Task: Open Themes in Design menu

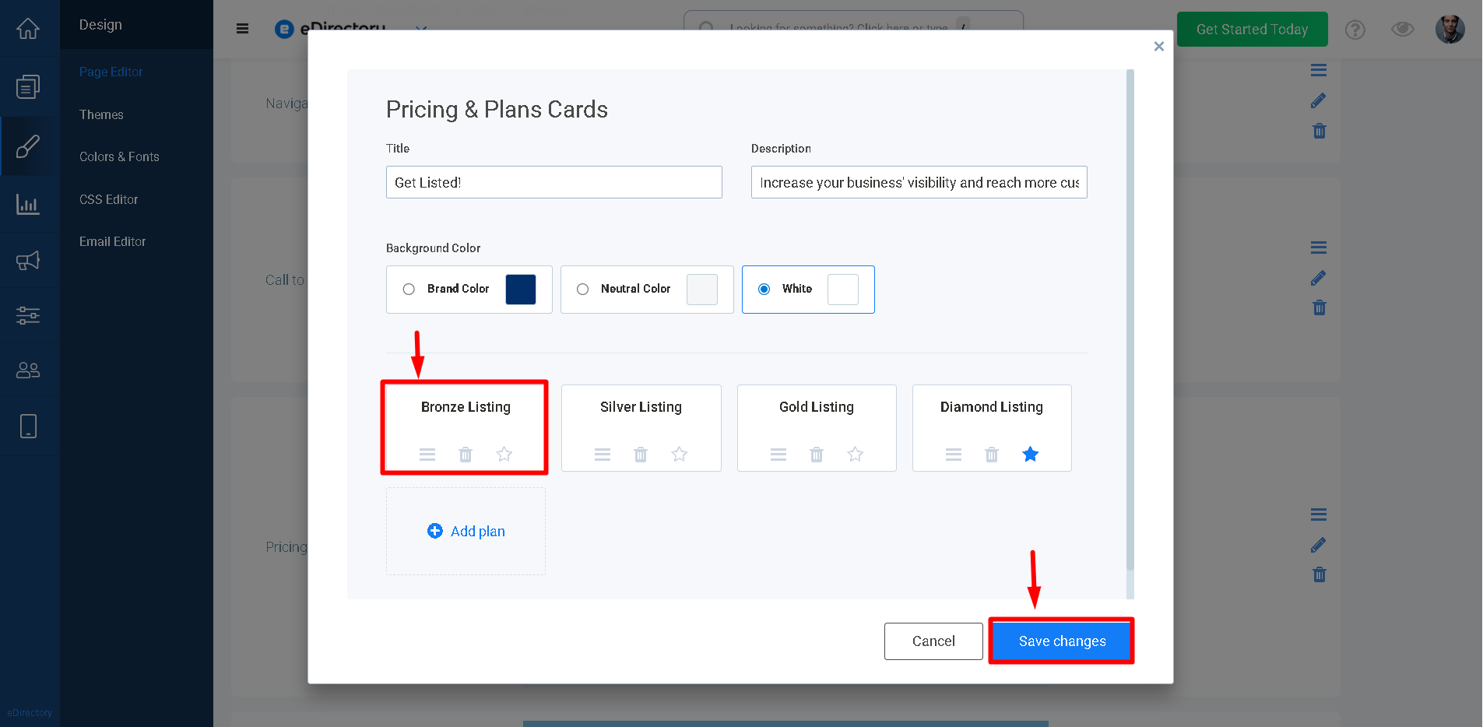Action: [101, 114]
